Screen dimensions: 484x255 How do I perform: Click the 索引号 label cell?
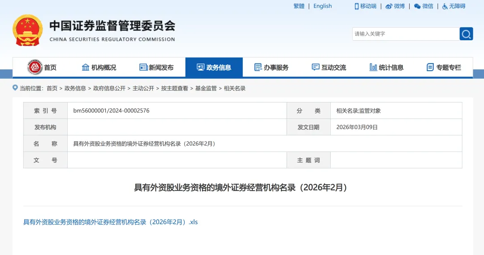point(45,110)
